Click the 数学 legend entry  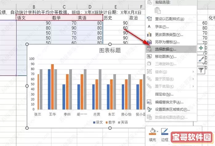pos(110,122)
